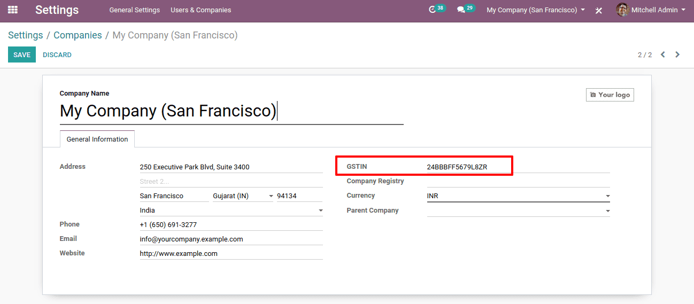The height and width of the screenshot is (304, 694).
Task: Open General Settings menu
Action: 134,10
